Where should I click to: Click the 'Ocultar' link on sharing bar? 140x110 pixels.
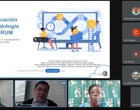(x=63, y=71)
